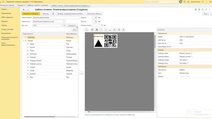
Task: Switch to Начальная страница tab
Action: click(x=7, y=5)
